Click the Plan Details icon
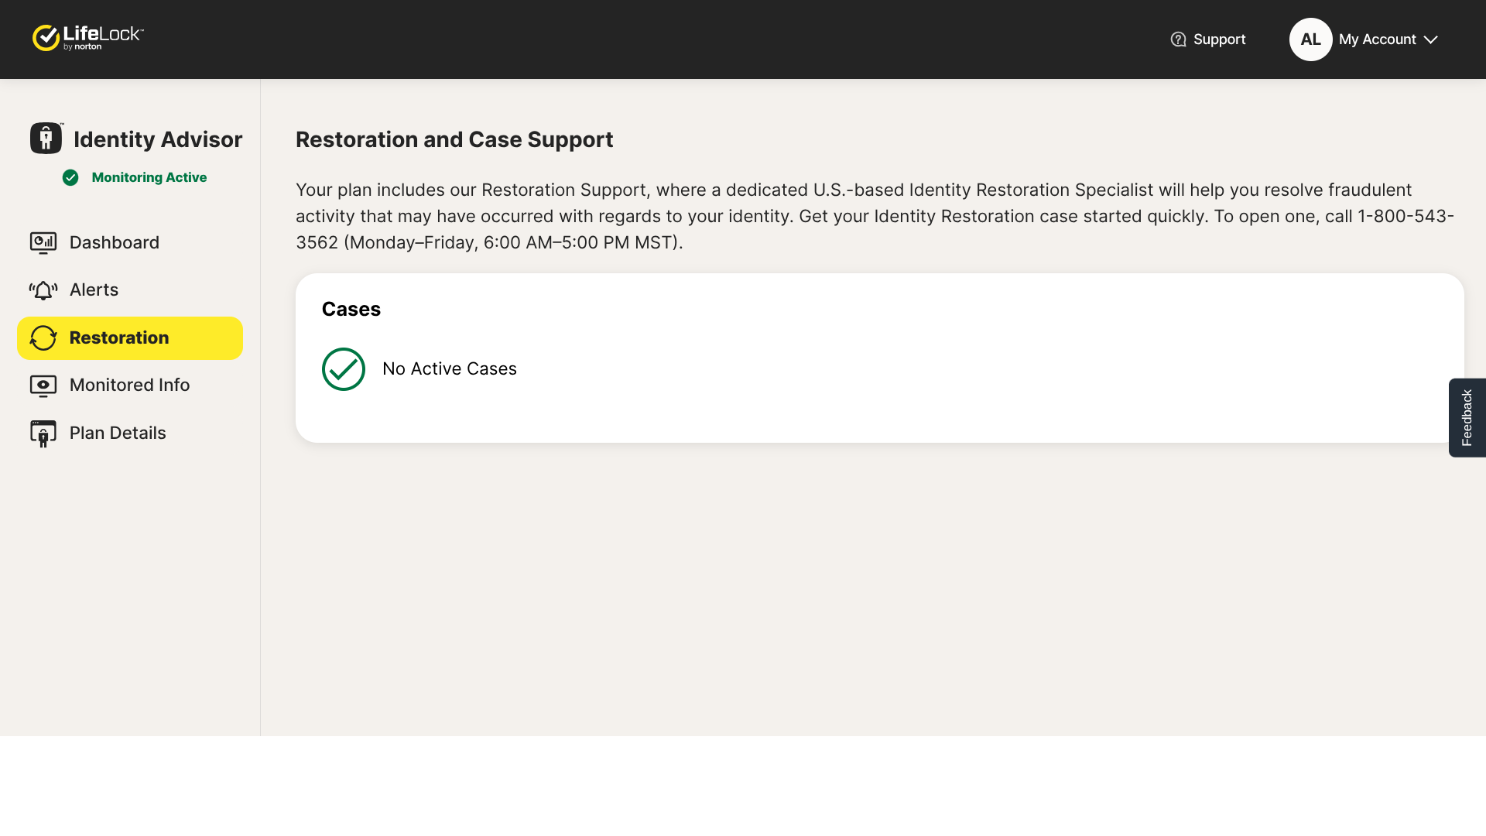 click(x=43, y=433)
